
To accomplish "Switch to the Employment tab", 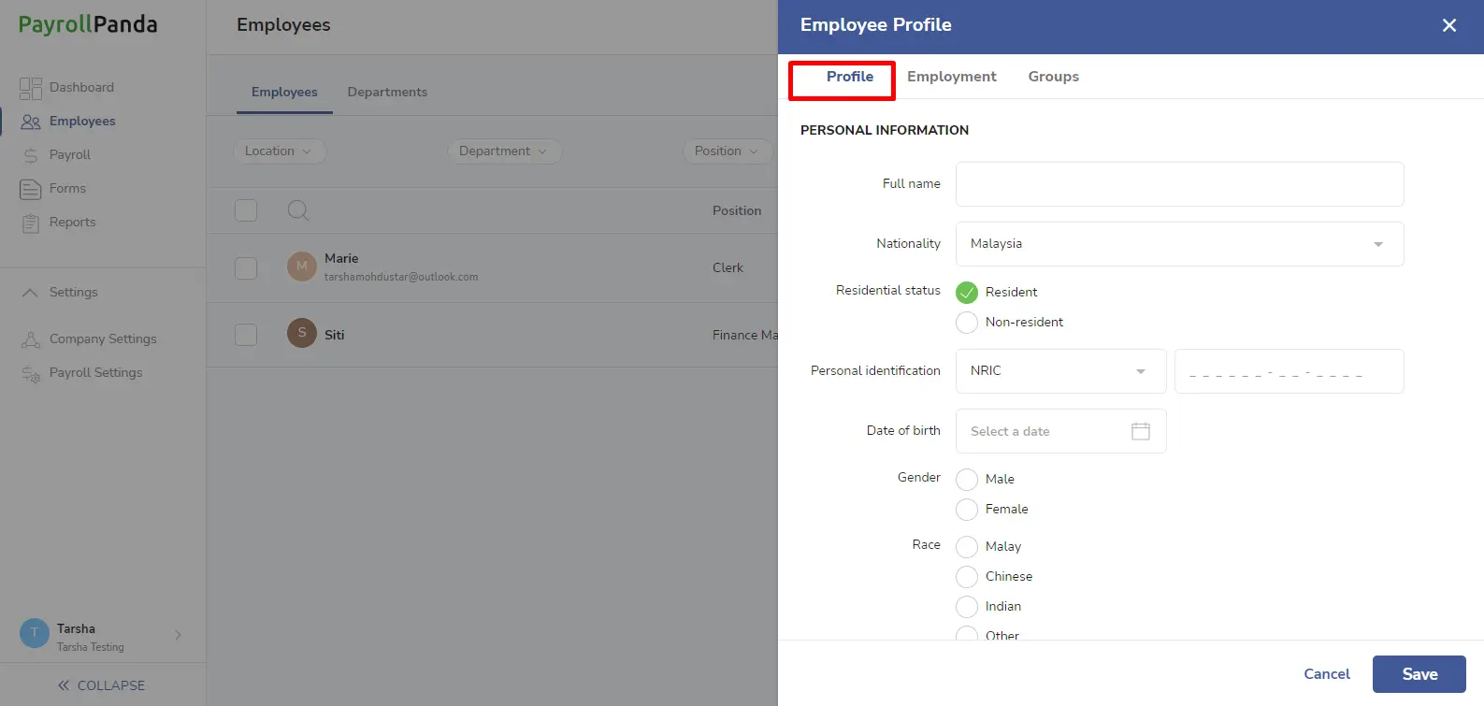I will (951, 77).
